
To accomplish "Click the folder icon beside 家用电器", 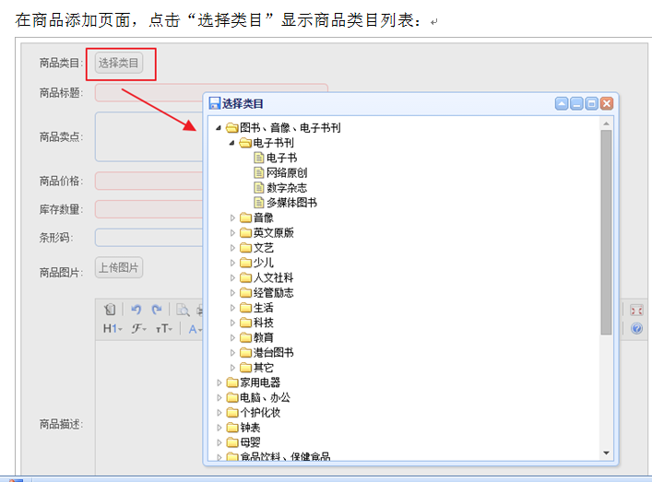I will point(232,382).
